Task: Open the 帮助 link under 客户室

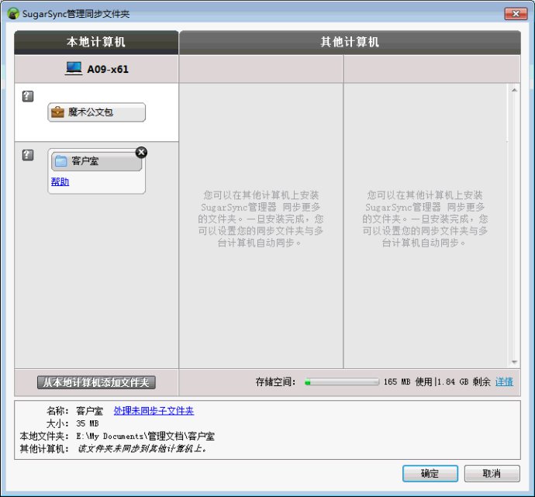Action: click(x=60, y=181)
